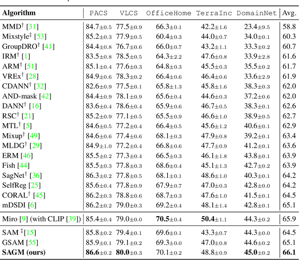Click the SAGM (ours) row label
This screenshot has height=260, width=299.
[x=24, y=253]
